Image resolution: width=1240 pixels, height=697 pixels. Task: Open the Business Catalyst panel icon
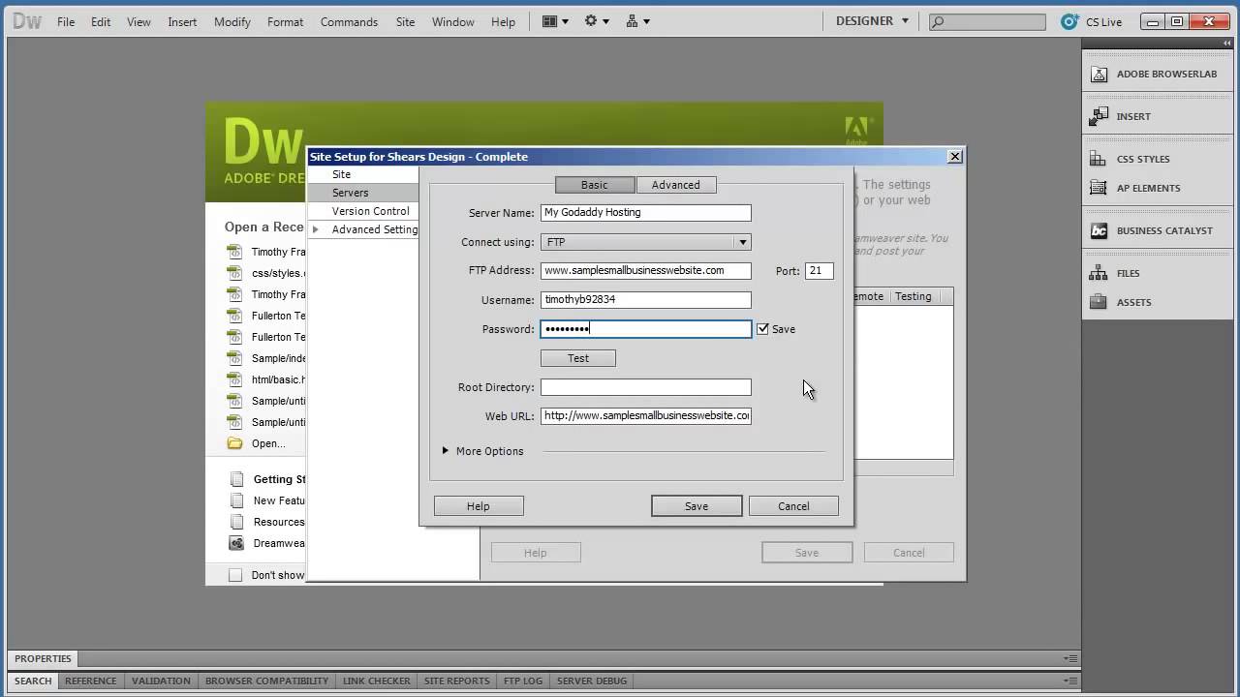click(1099, 230)
